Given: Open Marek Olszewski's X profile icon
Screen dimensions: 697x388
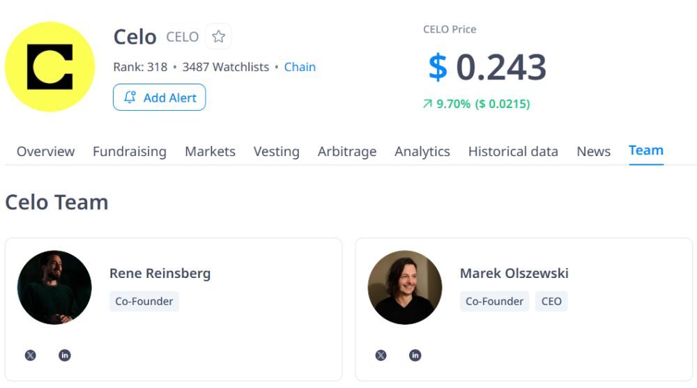Looking at the screenshot, I should click(381, 355).
